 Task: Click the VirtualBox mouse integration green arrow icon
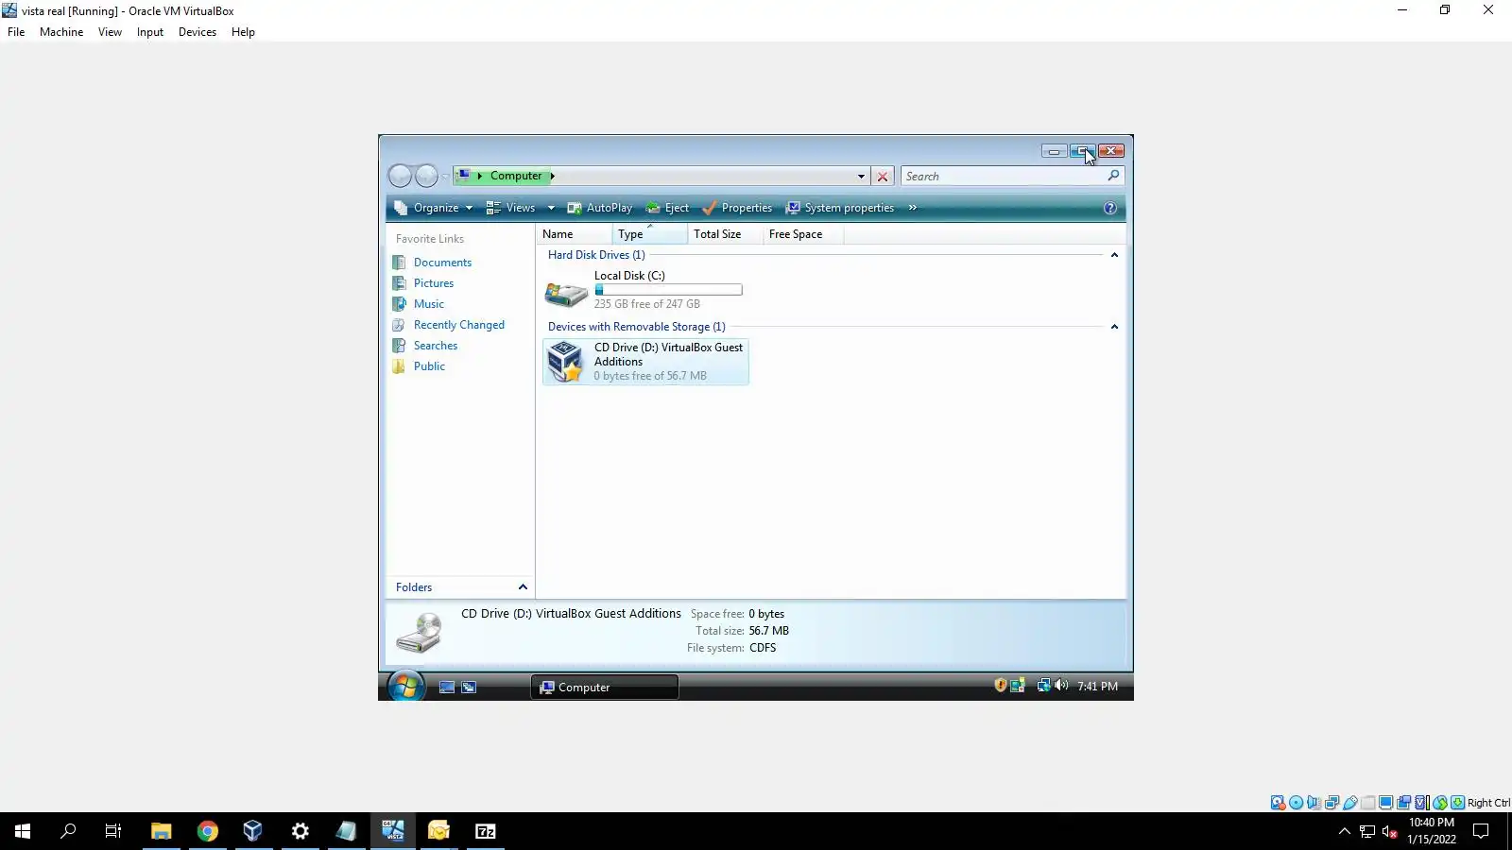1440,803
